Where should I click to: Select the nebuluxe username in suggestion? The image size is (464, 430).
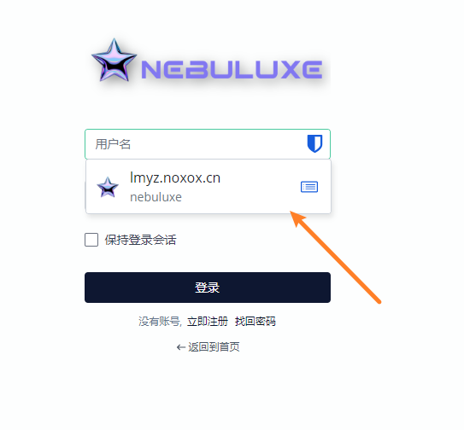pyautogui.click(x=156, y=197)
